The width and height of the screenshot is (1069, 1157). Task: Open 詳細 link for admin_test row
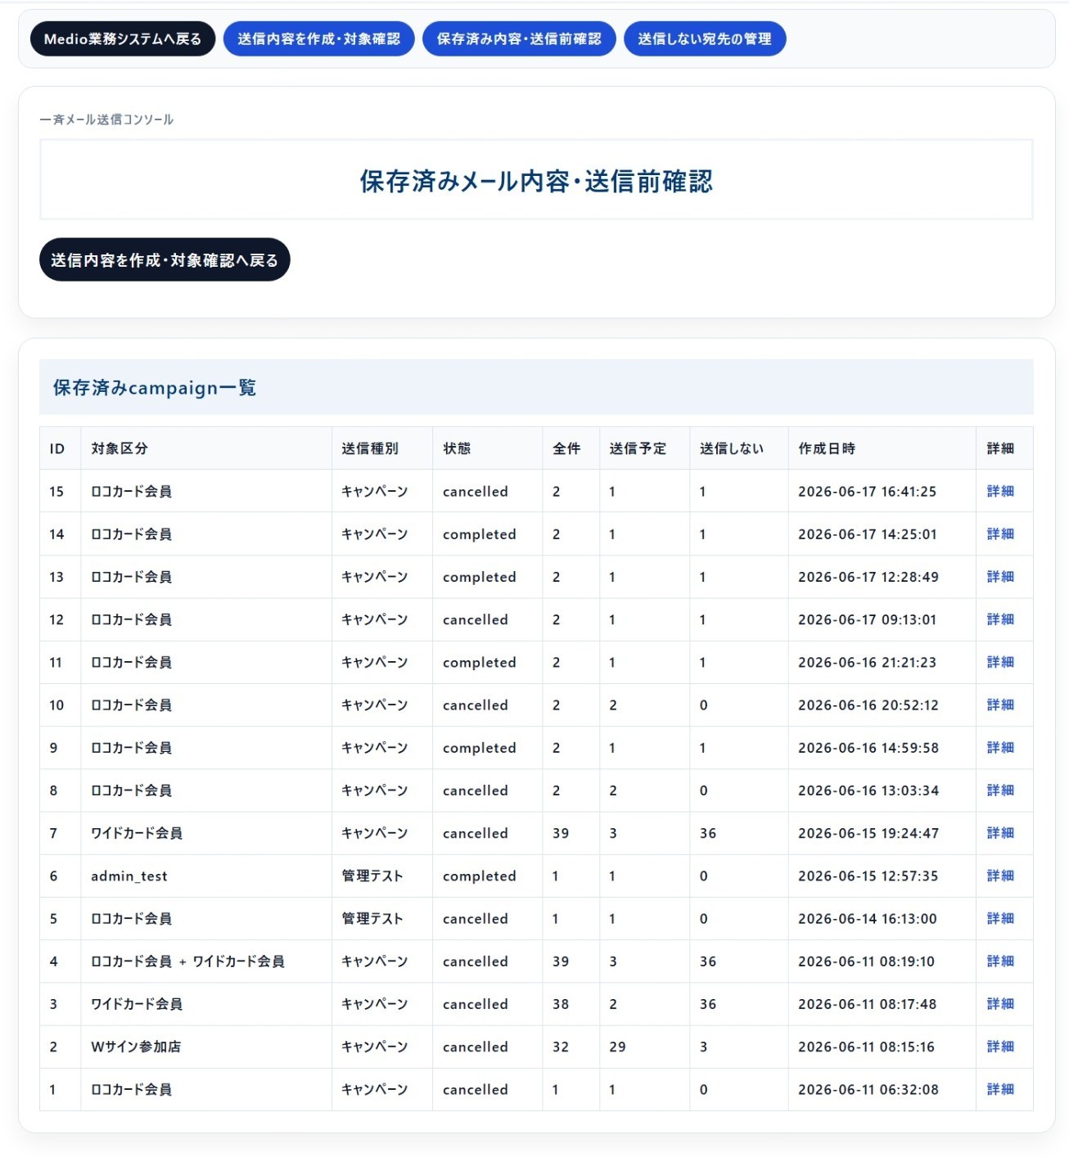(1000, 876)
